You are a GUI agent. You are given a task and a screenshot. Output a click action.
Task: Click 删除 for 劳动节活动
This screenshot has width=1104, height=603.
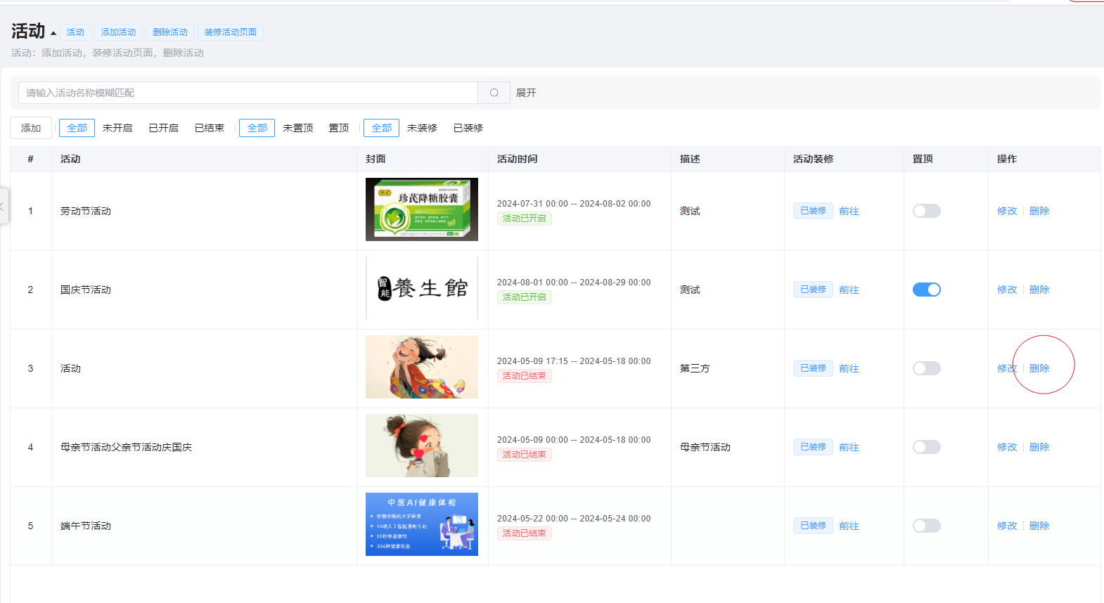tap(1039, 211)
